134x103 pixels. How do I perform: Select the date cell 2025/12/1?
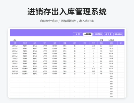(x=15, y=74)
